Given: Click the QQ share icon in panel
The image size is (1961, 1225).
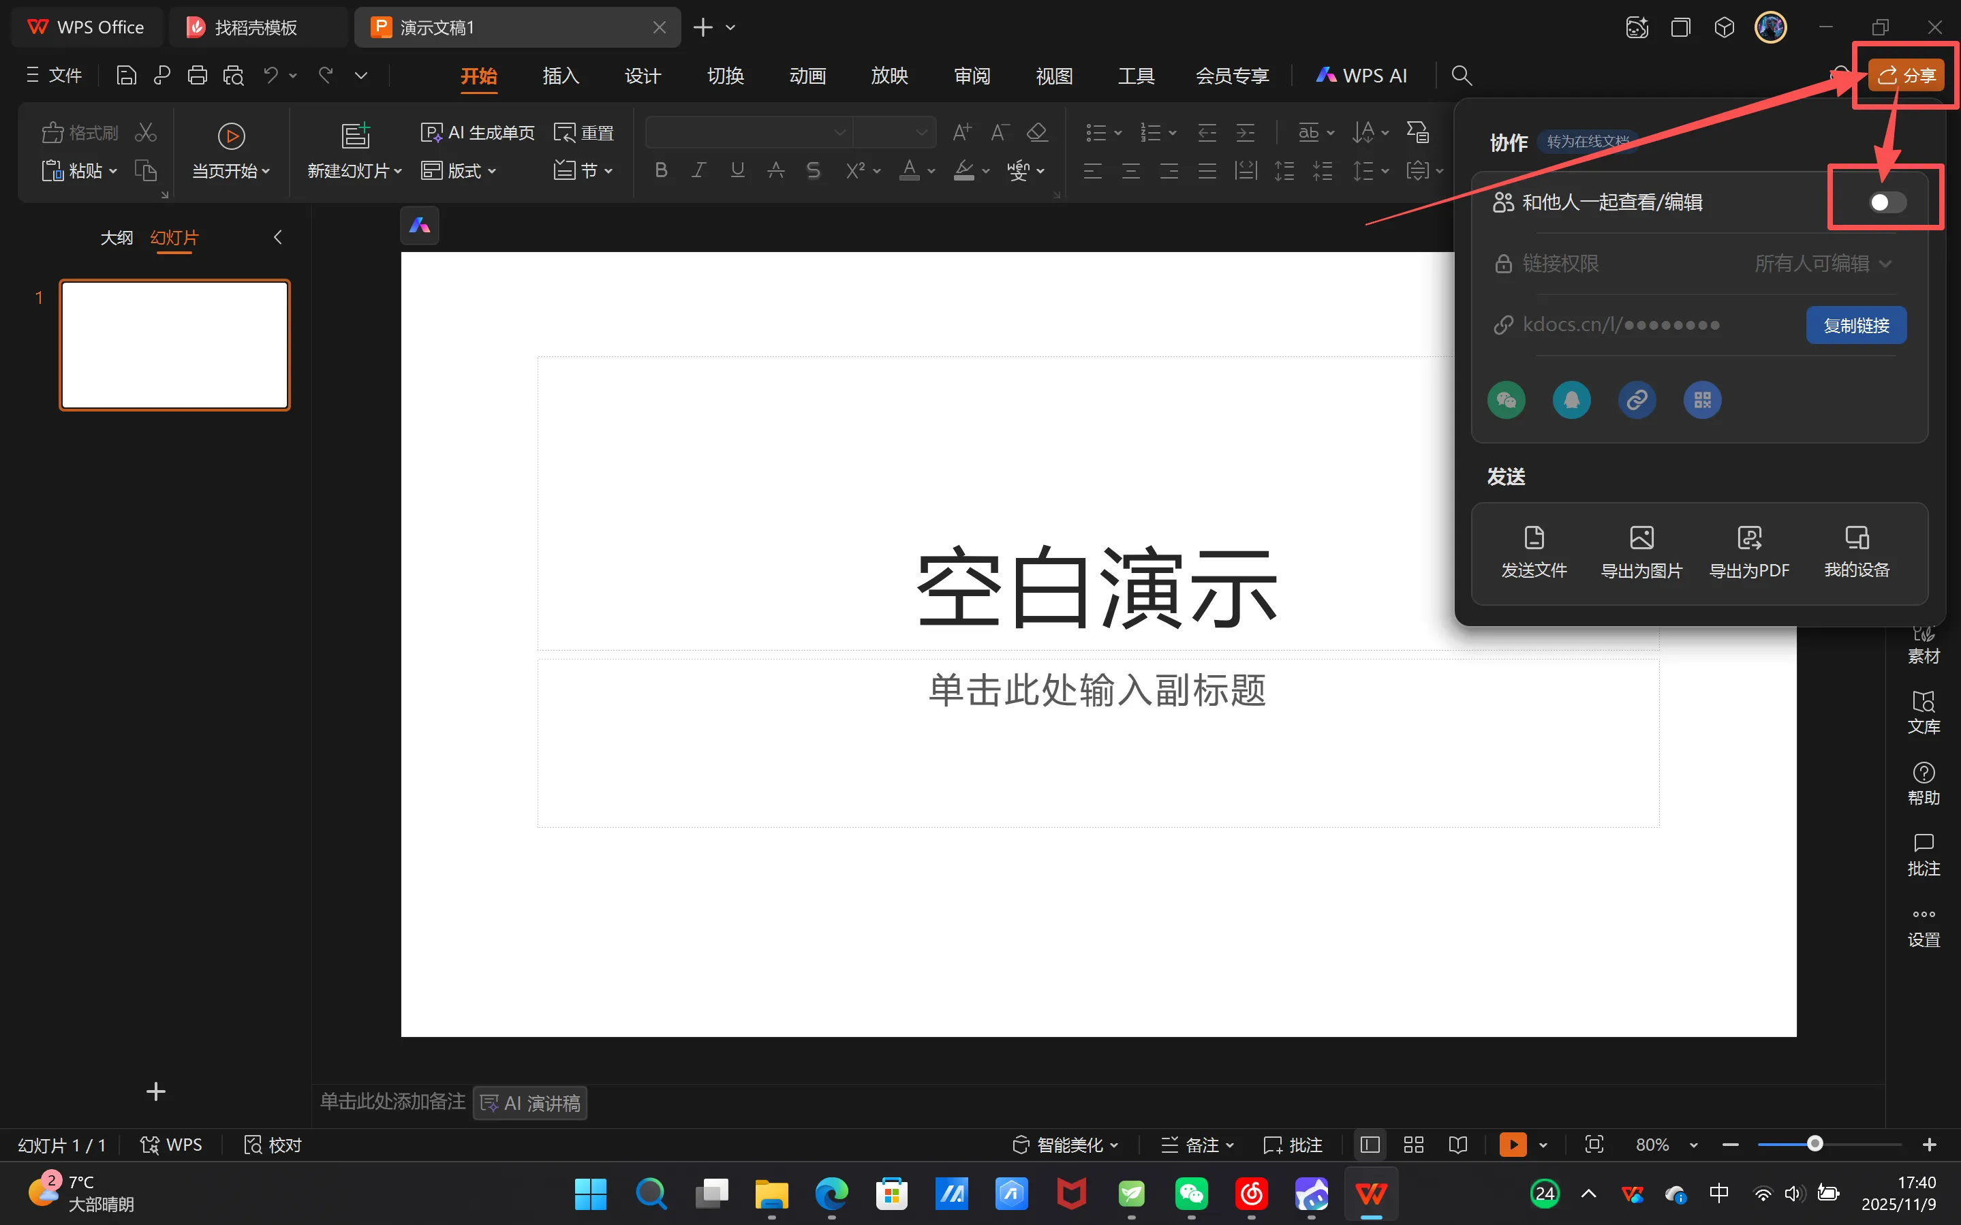Looking at the screenshot, I should click(1571, 400).
